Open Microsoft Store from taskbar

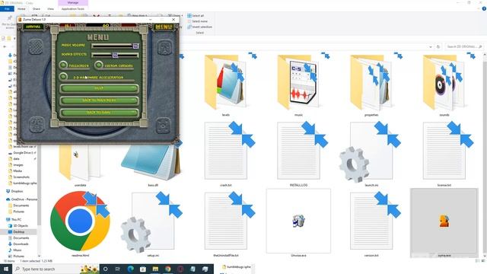pos(143,269)
